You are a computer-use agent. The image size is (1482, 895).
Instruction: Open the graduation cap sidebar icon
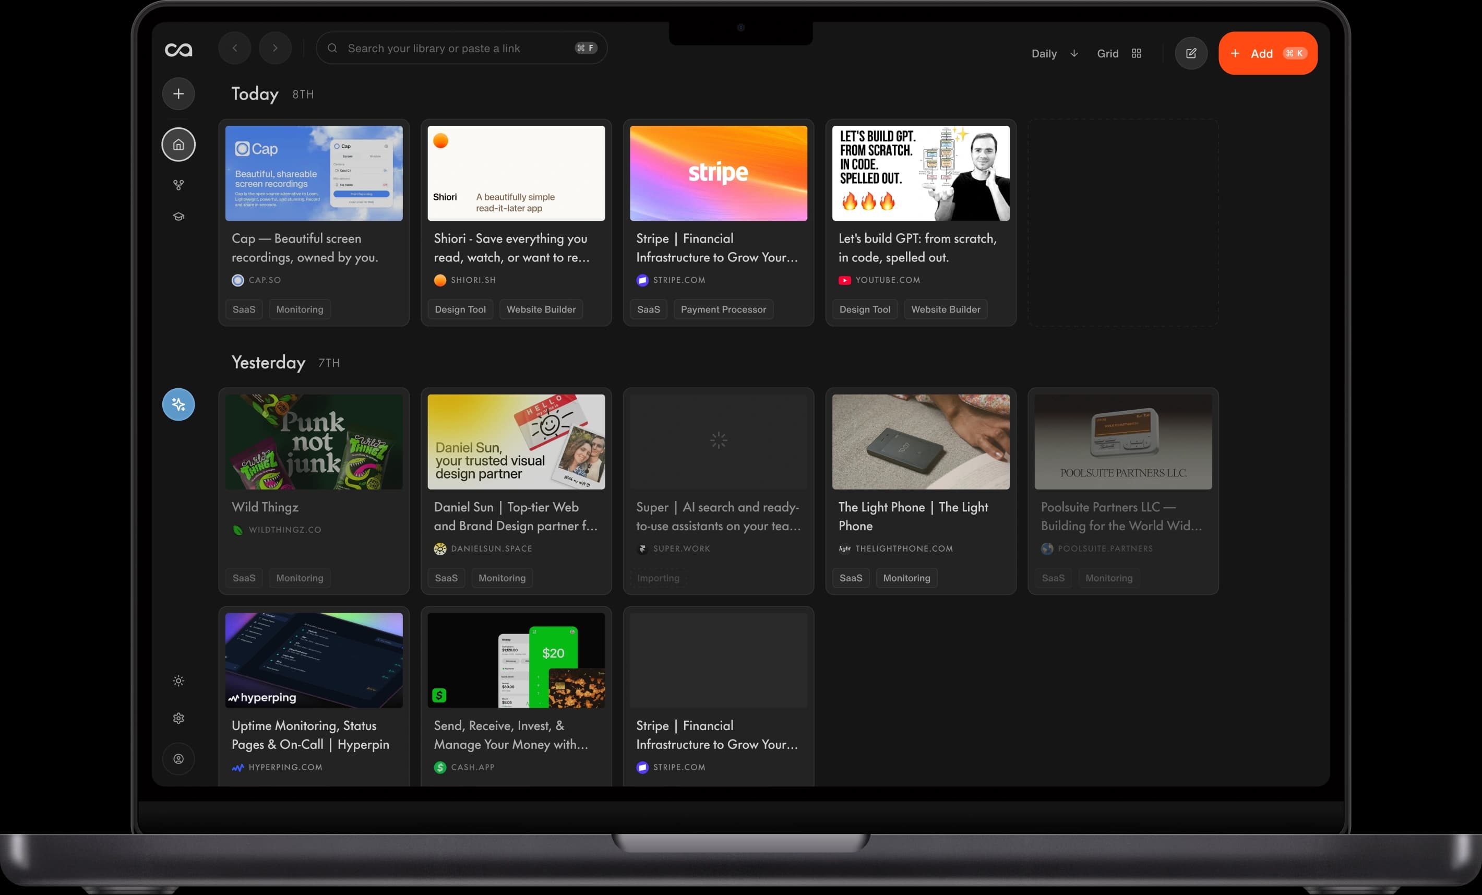[x=178, y=217]
